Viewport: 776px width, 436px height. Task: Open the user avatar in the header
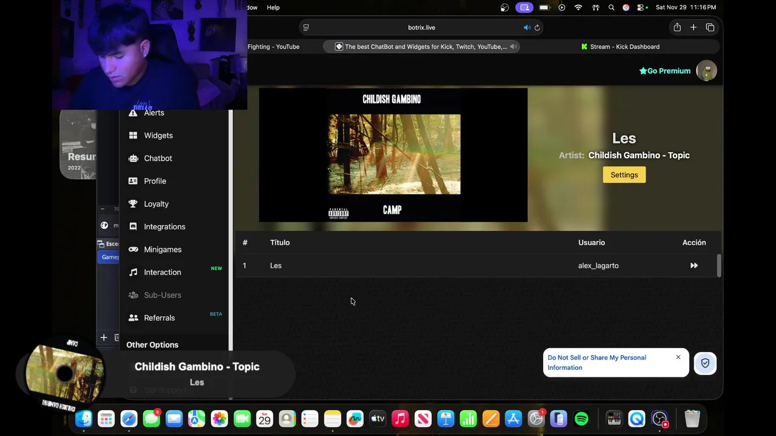[x=706, y=71]
